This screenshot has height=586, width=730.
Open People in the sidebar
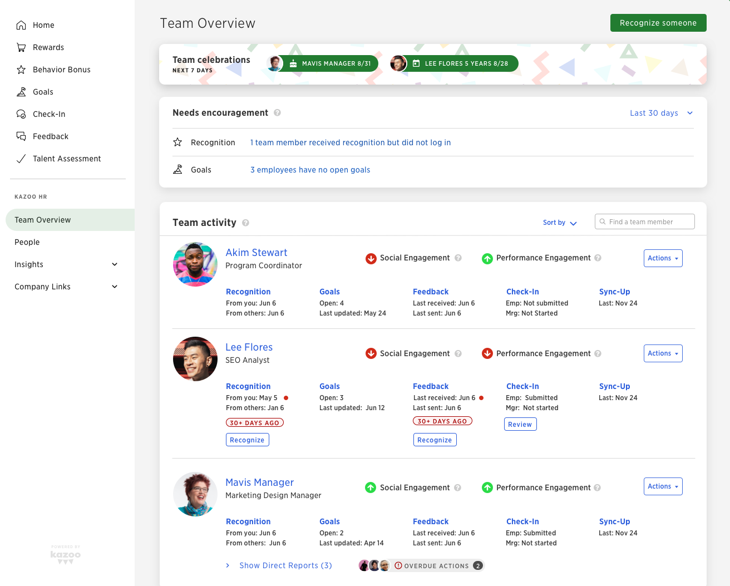[27, 242]
